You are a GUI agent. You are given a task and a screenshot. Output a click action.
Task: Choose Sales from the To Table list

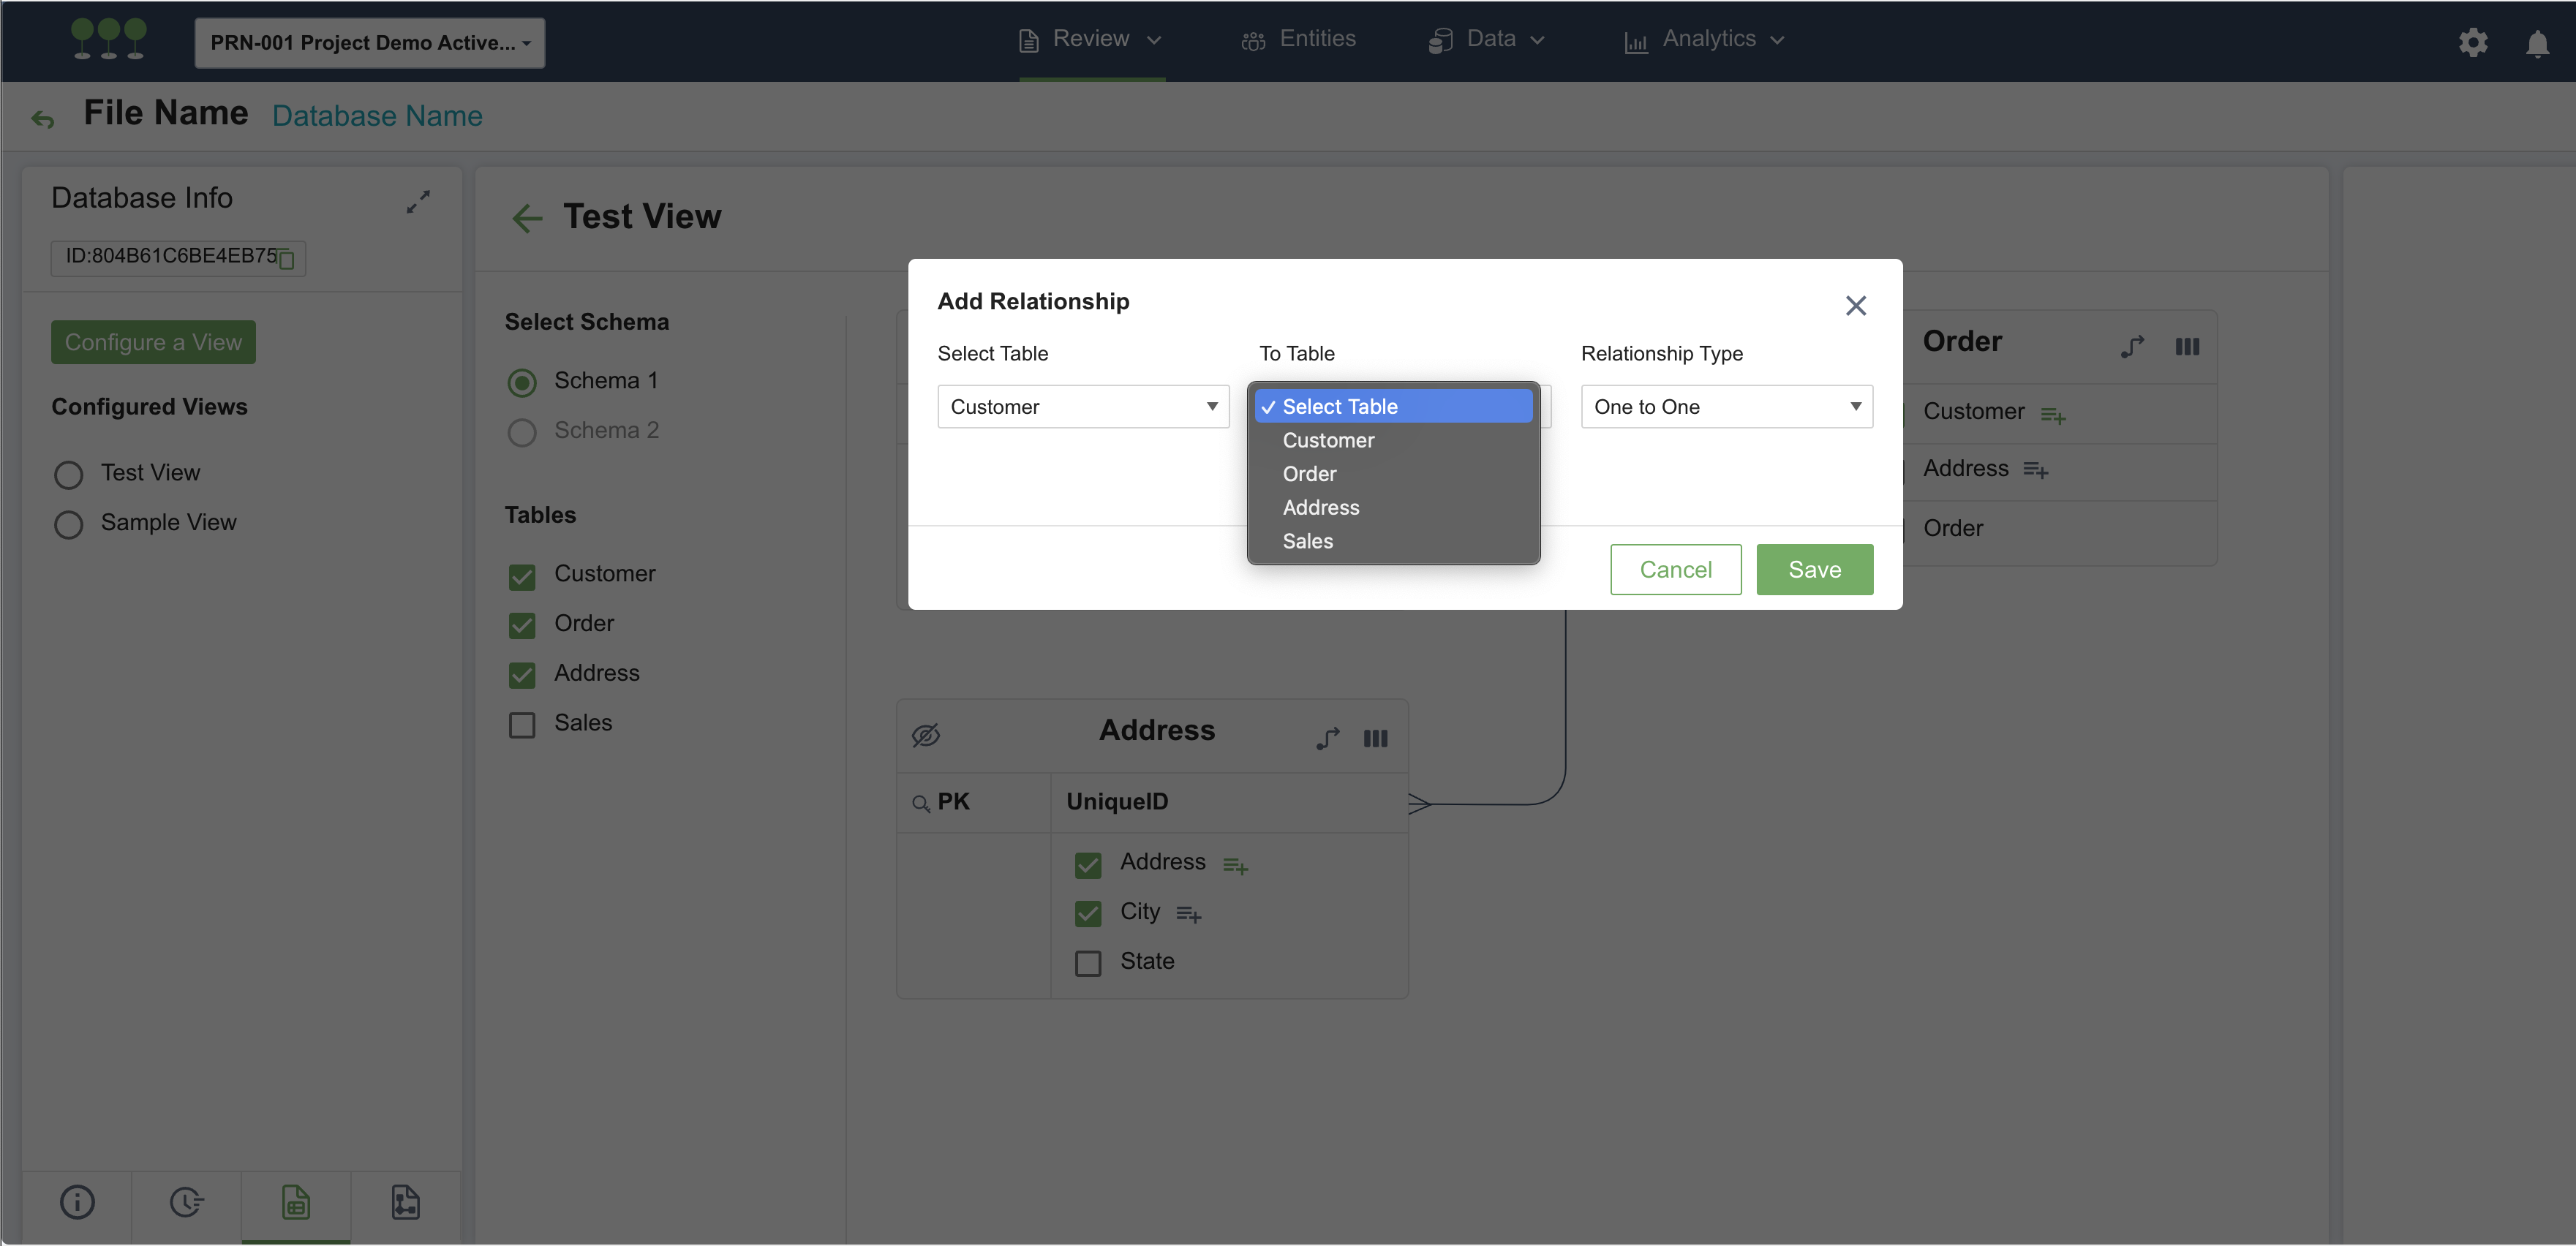pyautogui.click(x=1307, y=541)
